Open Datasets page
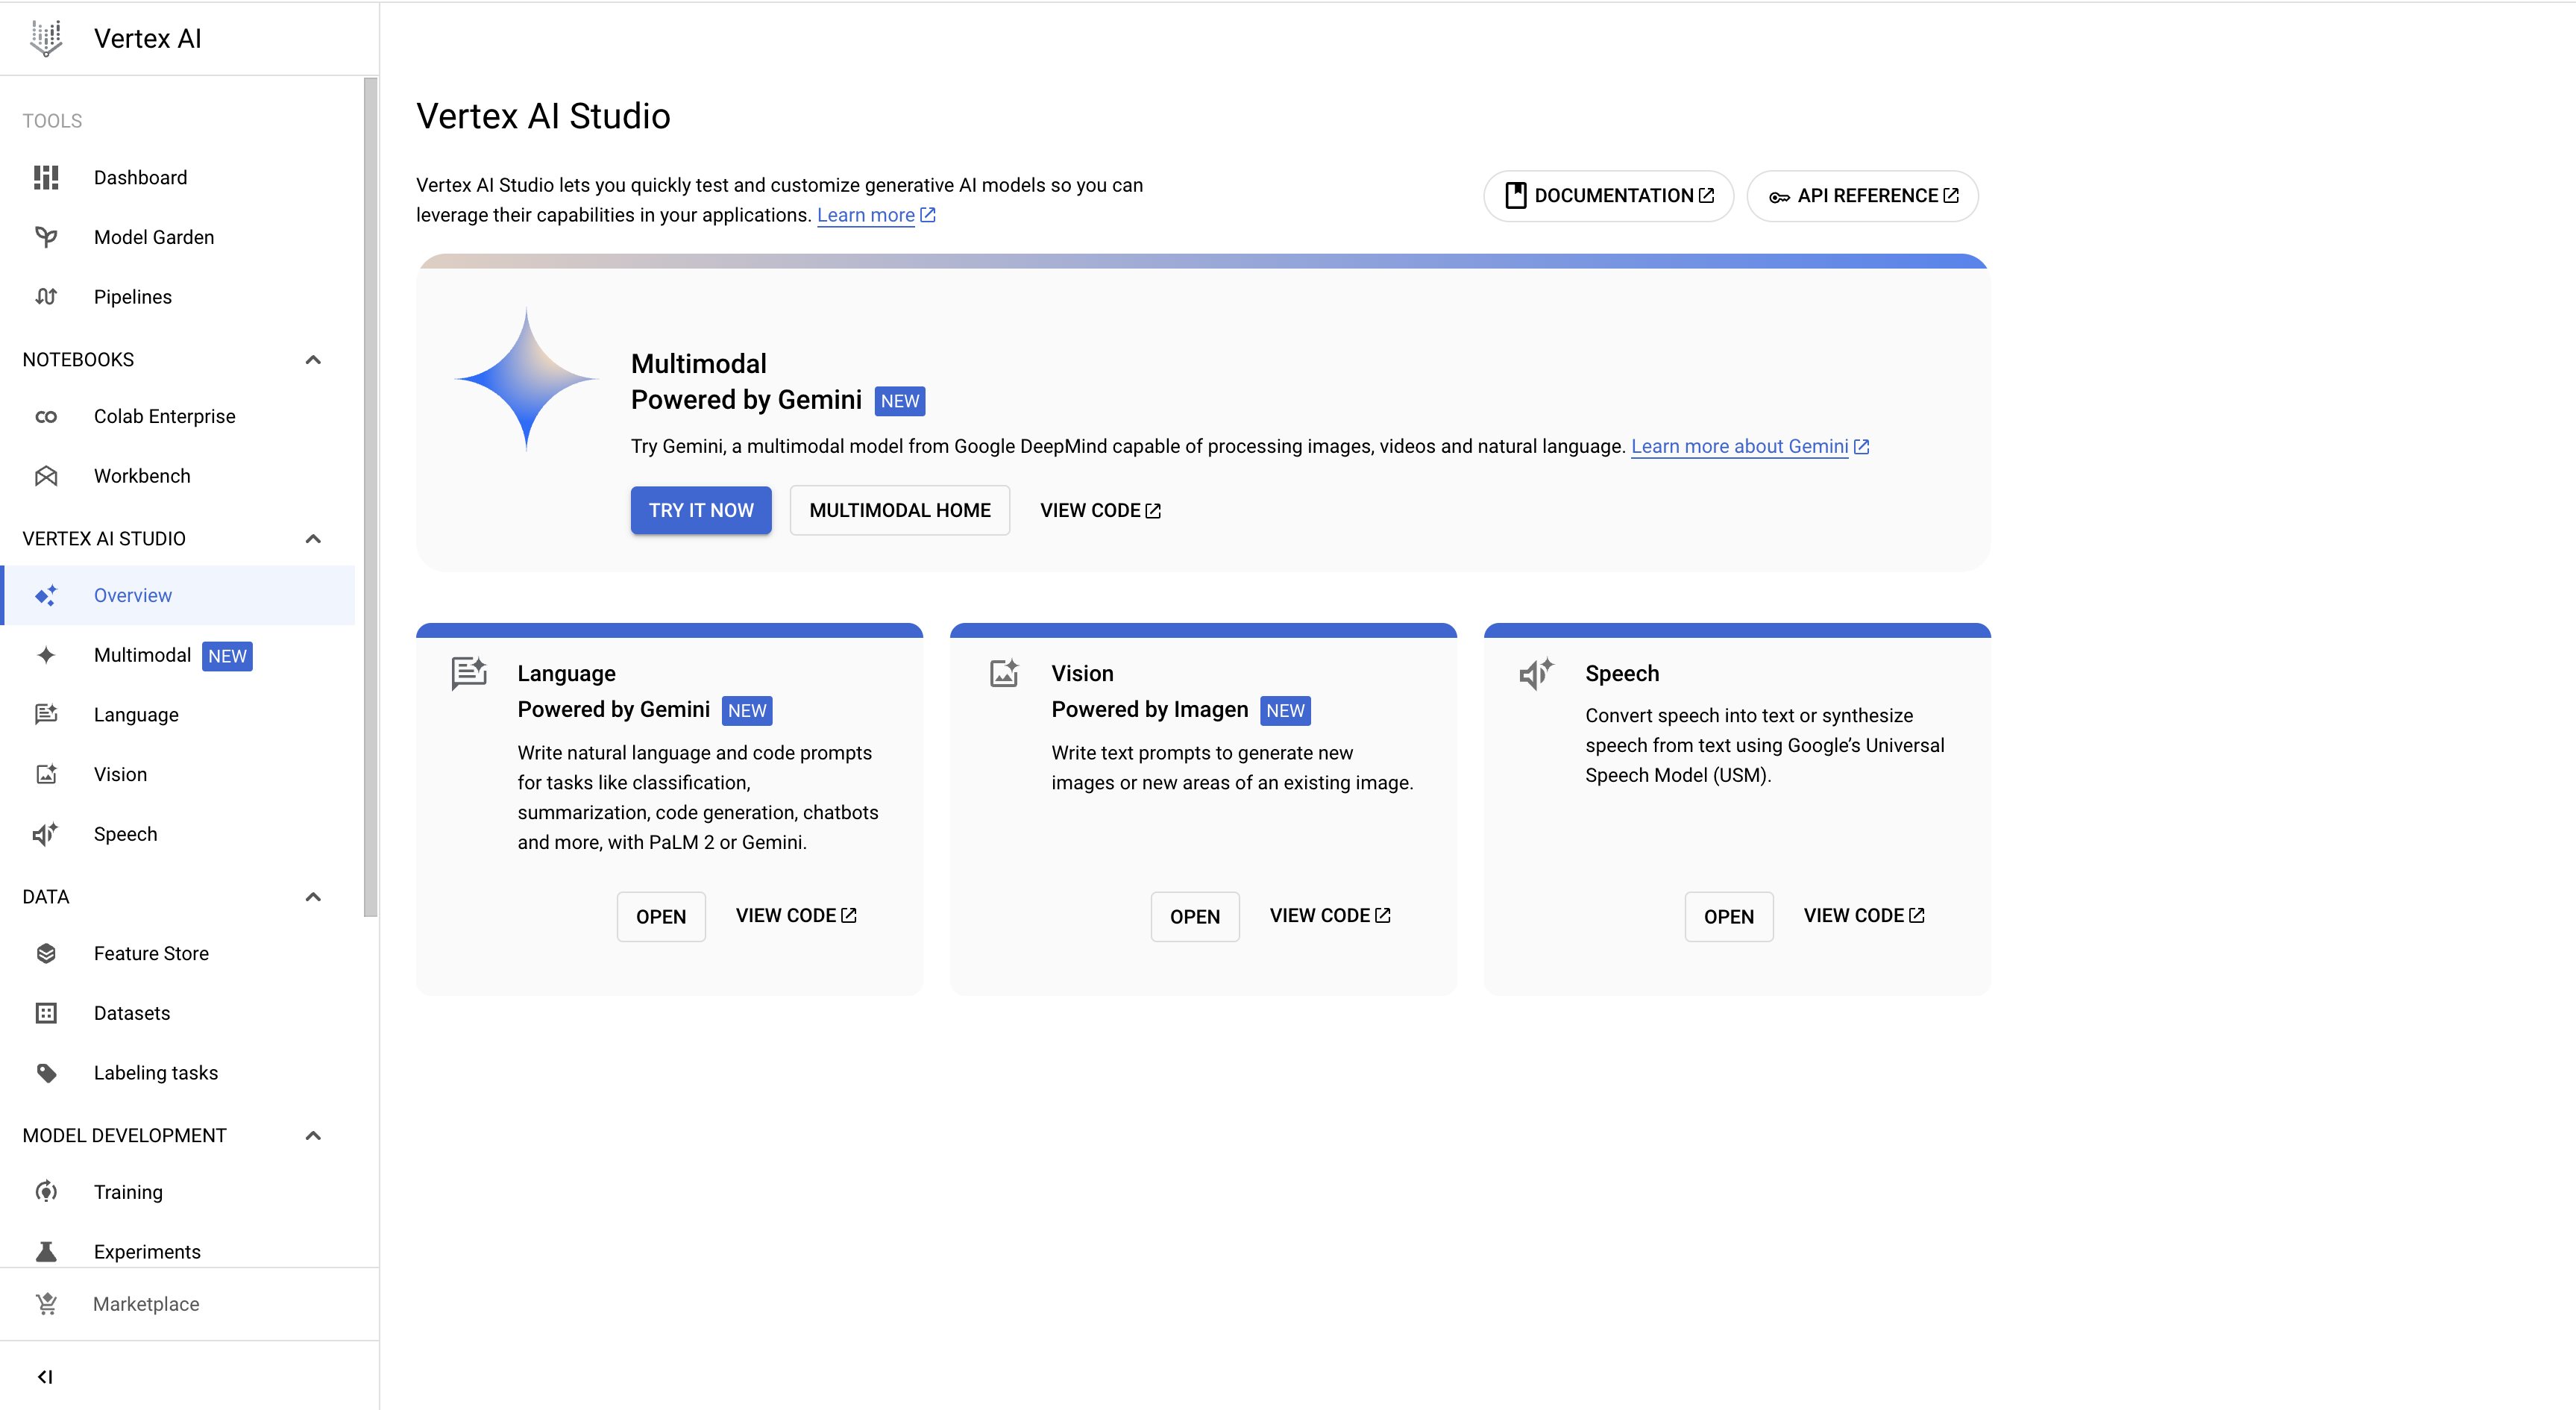The width and height of the screenshot is (2576, 1410). [x=178, y=1013]
